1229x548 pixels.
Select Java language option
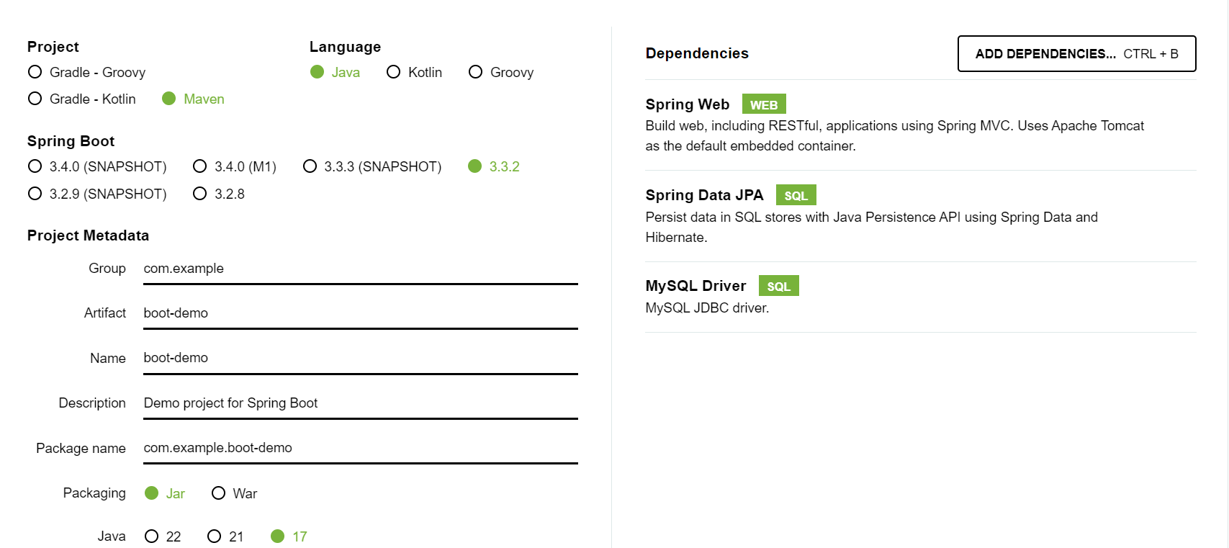click(335, 72)
